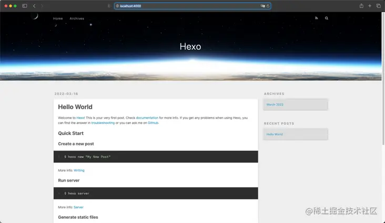Open the GitHub link

pos(153,123)
